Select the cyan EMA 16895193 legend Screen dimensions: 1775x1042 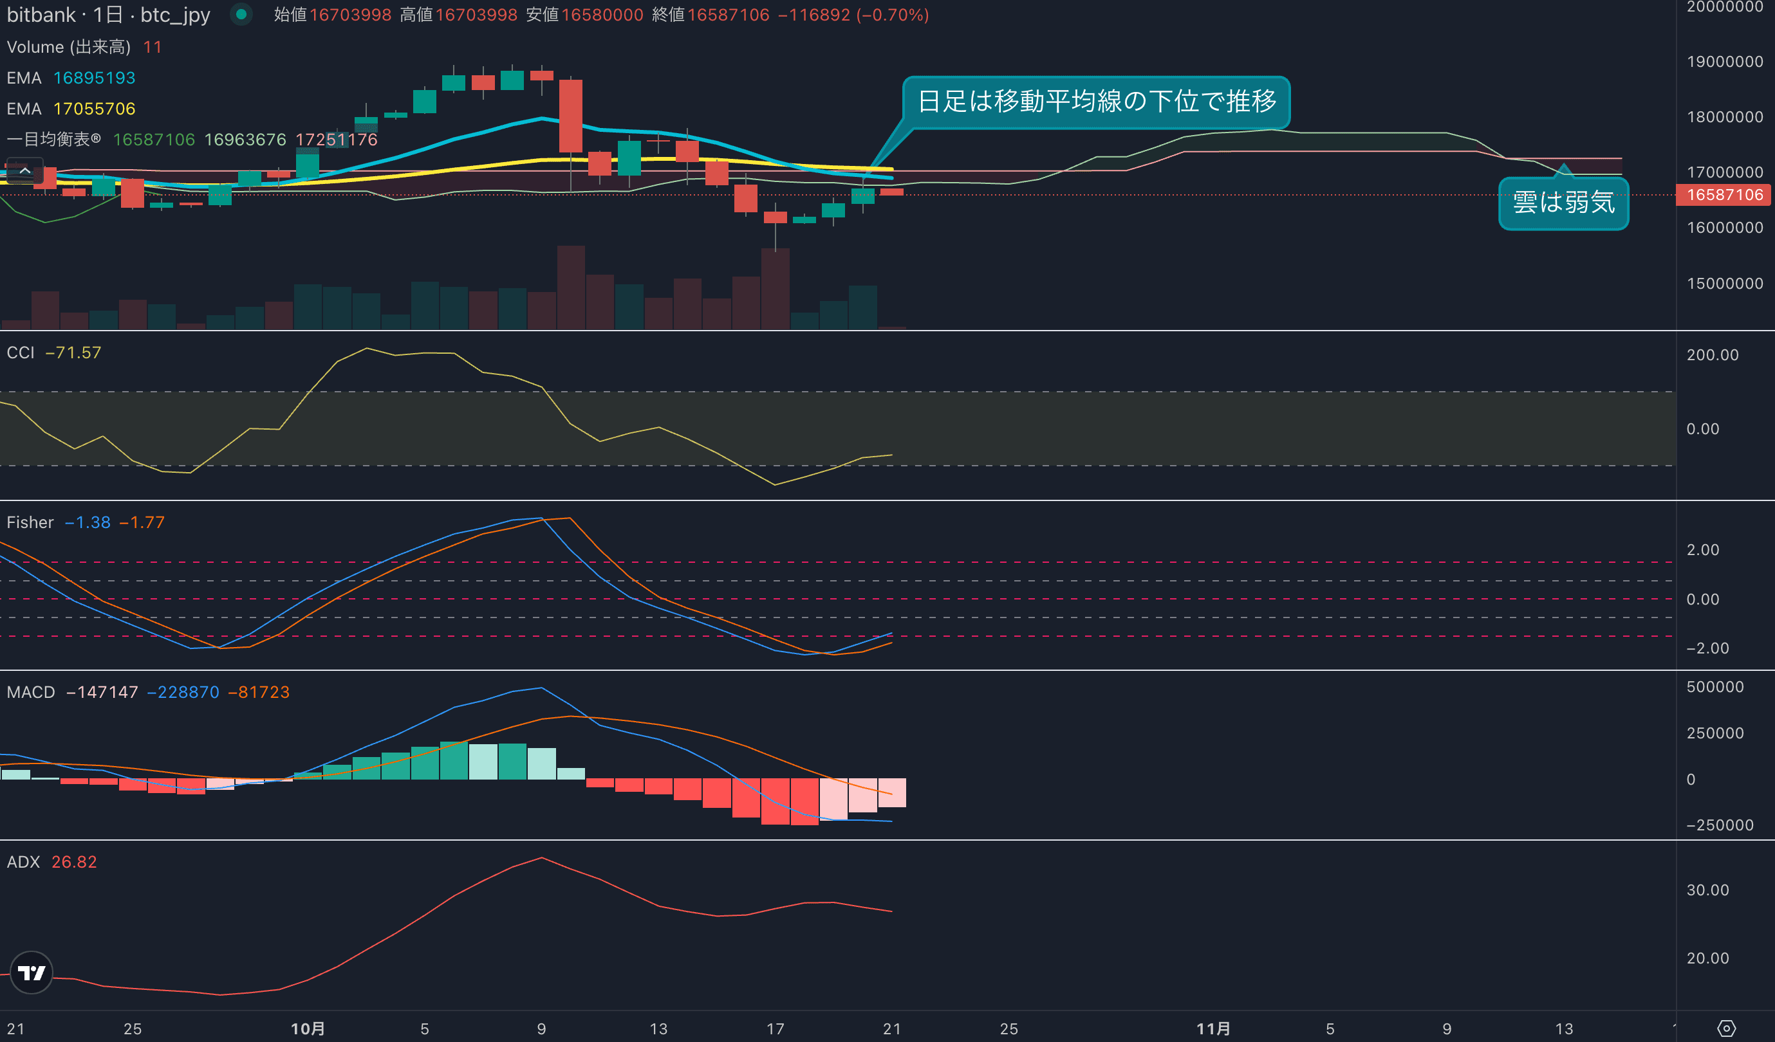click(x=70, y=78)
